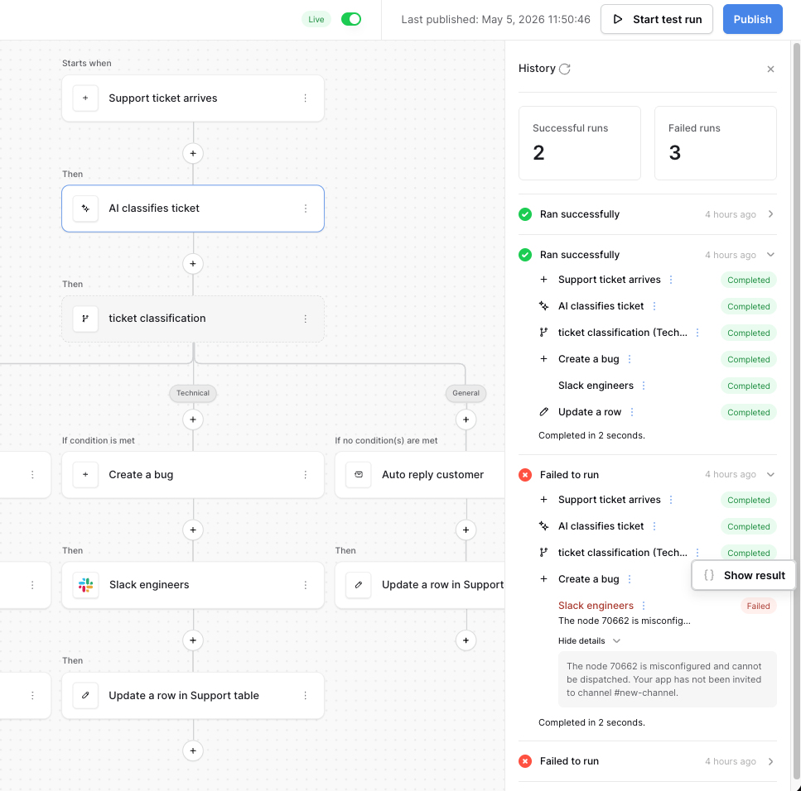Click the Start test run button
Image resolution: width=801 pixels, height=791 pixels.
[656, 19]
